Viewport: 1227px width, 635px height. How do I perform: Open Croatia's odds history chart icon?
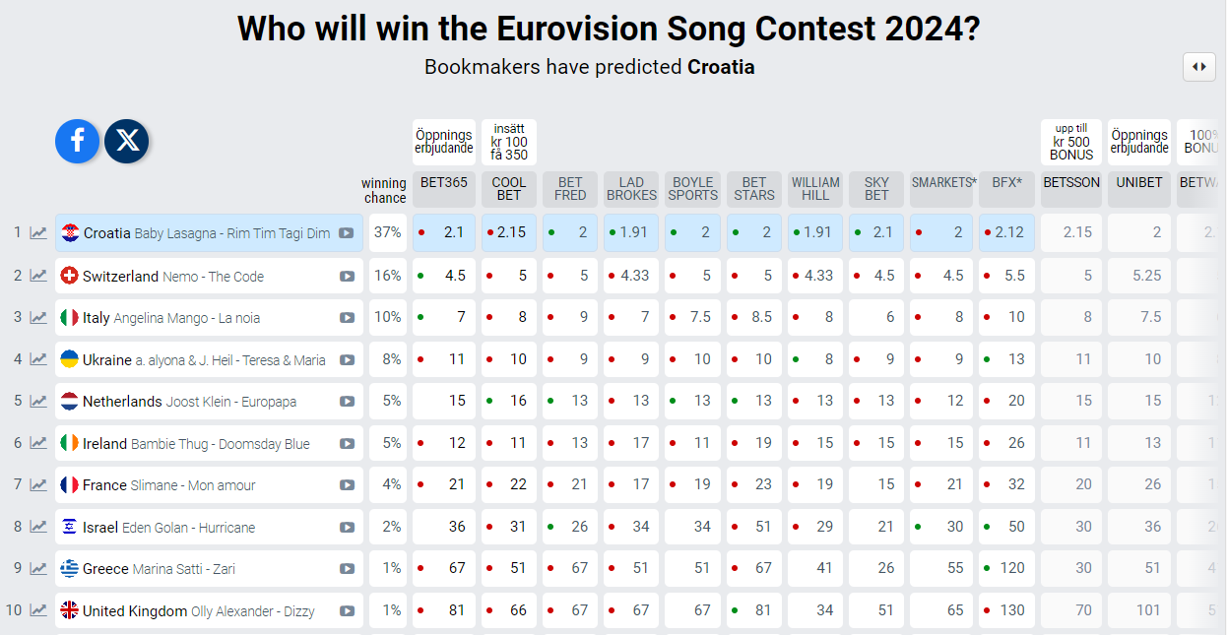coord(38,233)
